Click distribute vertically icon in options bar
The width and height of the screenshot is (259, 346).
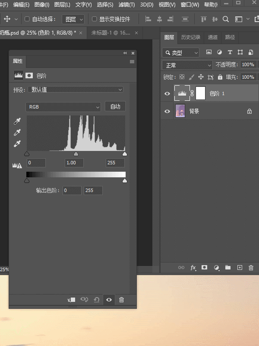tap(185, 19)
